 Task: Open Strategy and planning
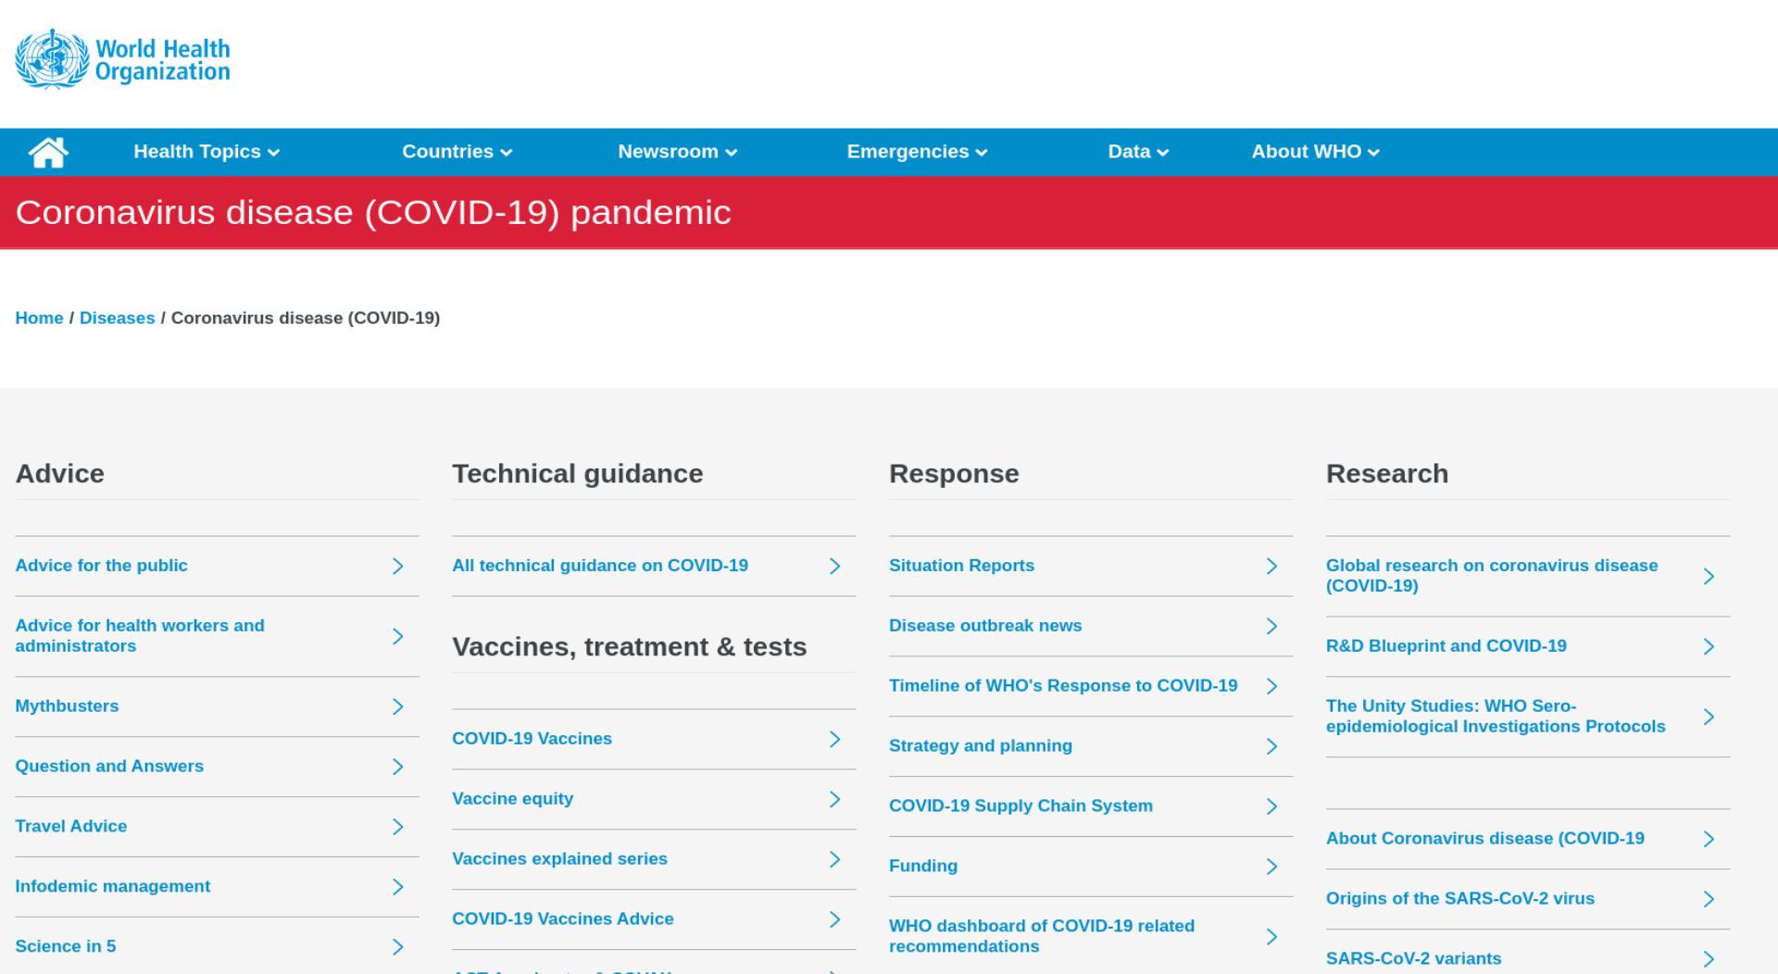click(x=981, y=746)
